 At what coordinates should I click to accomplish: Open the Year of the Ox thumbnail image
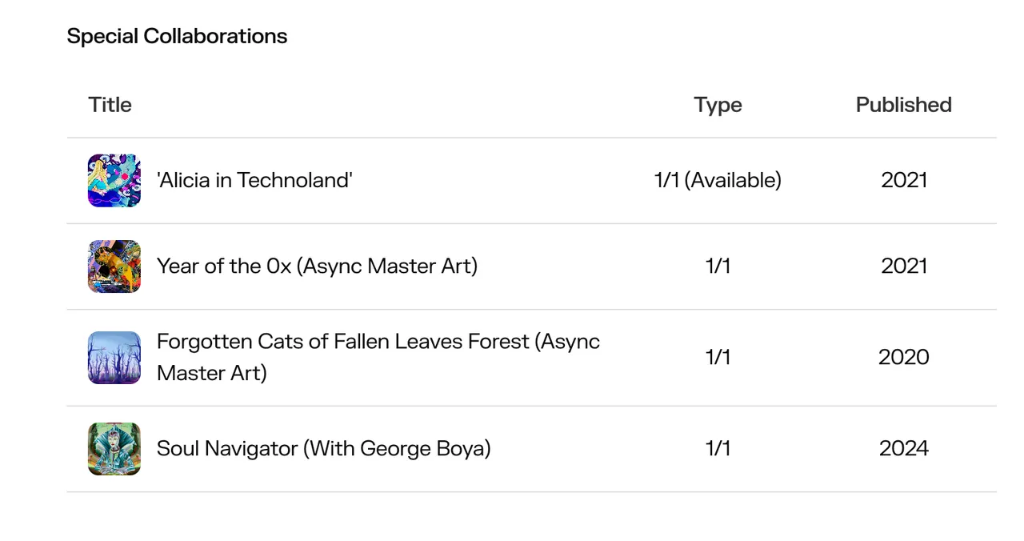(114, 266)
